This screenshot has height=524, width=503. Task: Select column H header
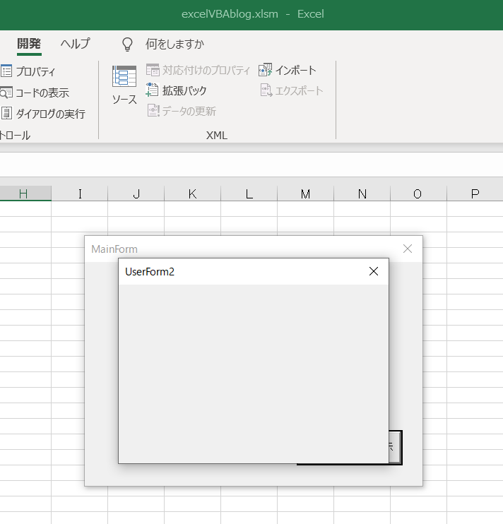point(25,193)
